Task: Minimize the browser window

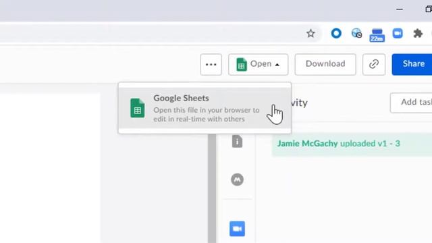Action: point(400,9)
